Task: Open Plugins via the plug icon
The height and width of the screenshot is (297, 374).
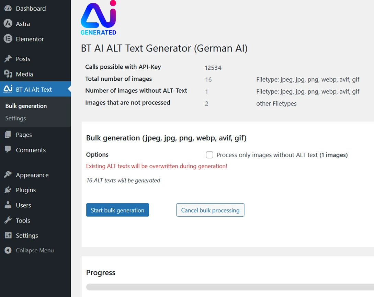Action: [x=8, y=190]
